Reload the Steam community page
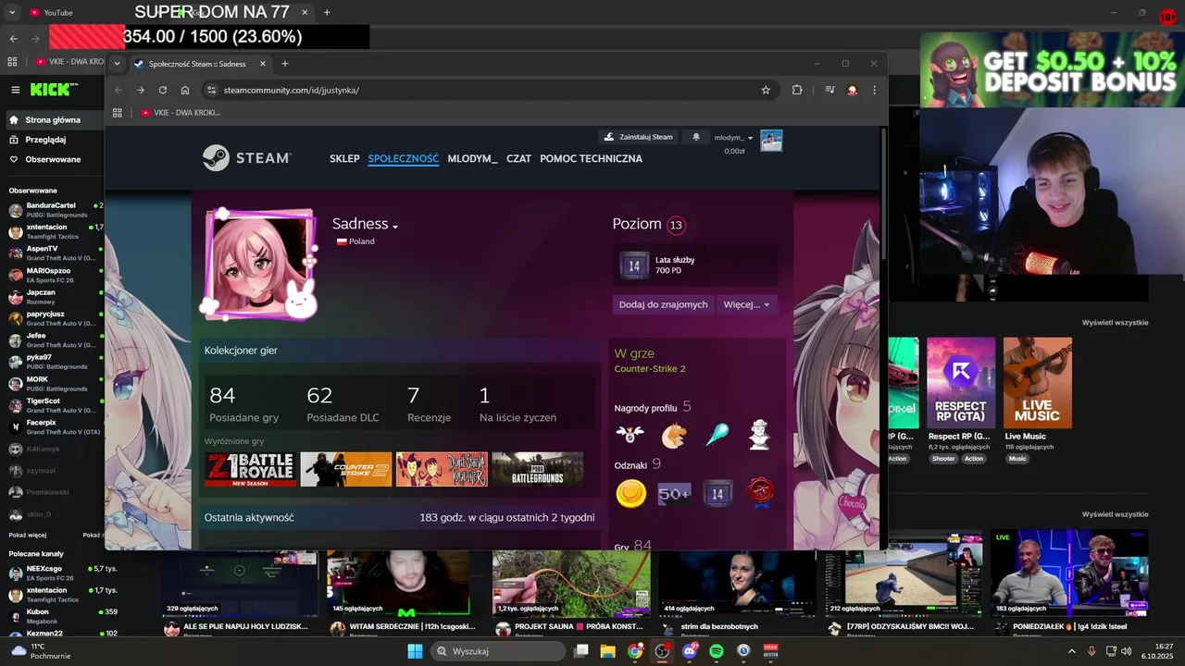This screenshot has height=666, width=1185. pos(163,90)
